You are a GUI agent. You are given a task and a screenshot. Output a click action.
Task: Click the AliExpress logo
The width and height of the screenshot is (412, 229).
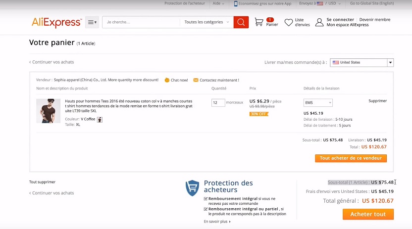[x=56, y=22]
